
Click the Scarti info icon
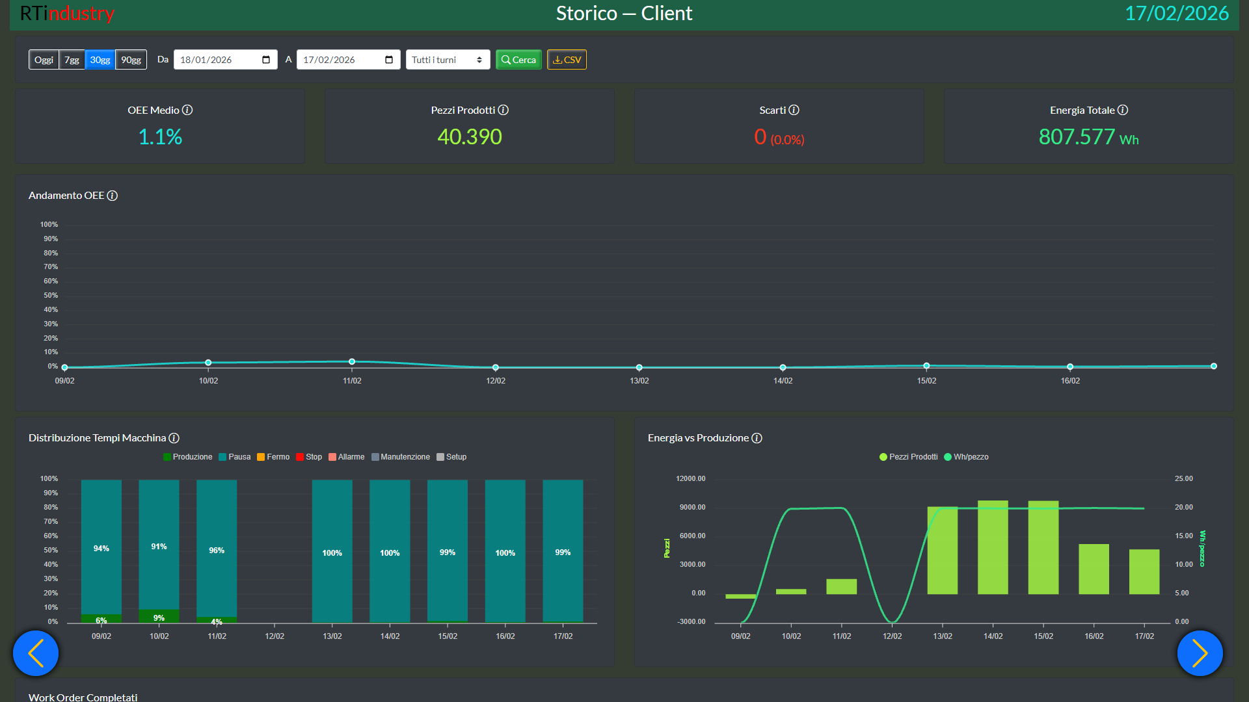794,110
